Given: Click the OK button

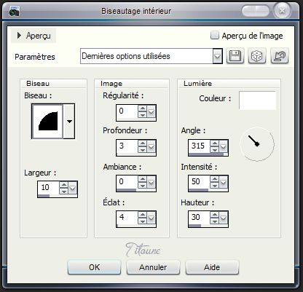Looking at the screenshot, I should (x=94, y=267).
